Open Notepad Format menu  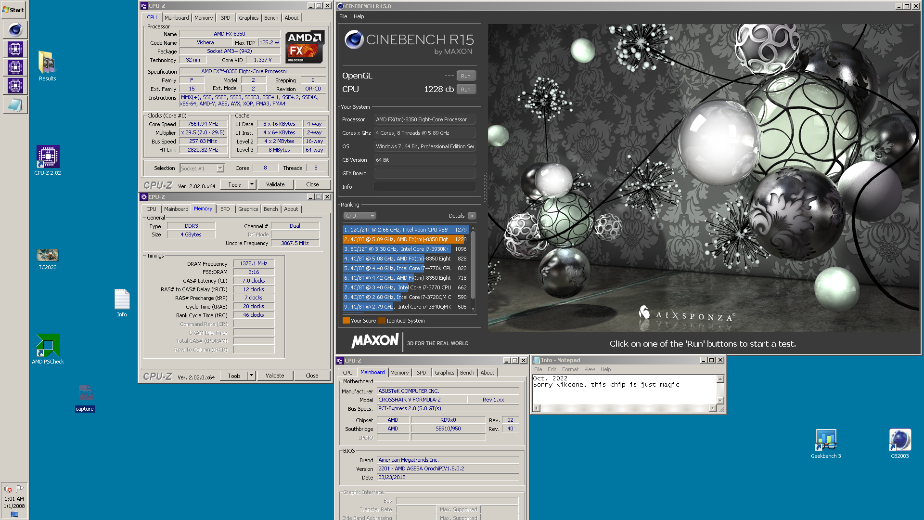pyautogui.click(x=570, y=369)
